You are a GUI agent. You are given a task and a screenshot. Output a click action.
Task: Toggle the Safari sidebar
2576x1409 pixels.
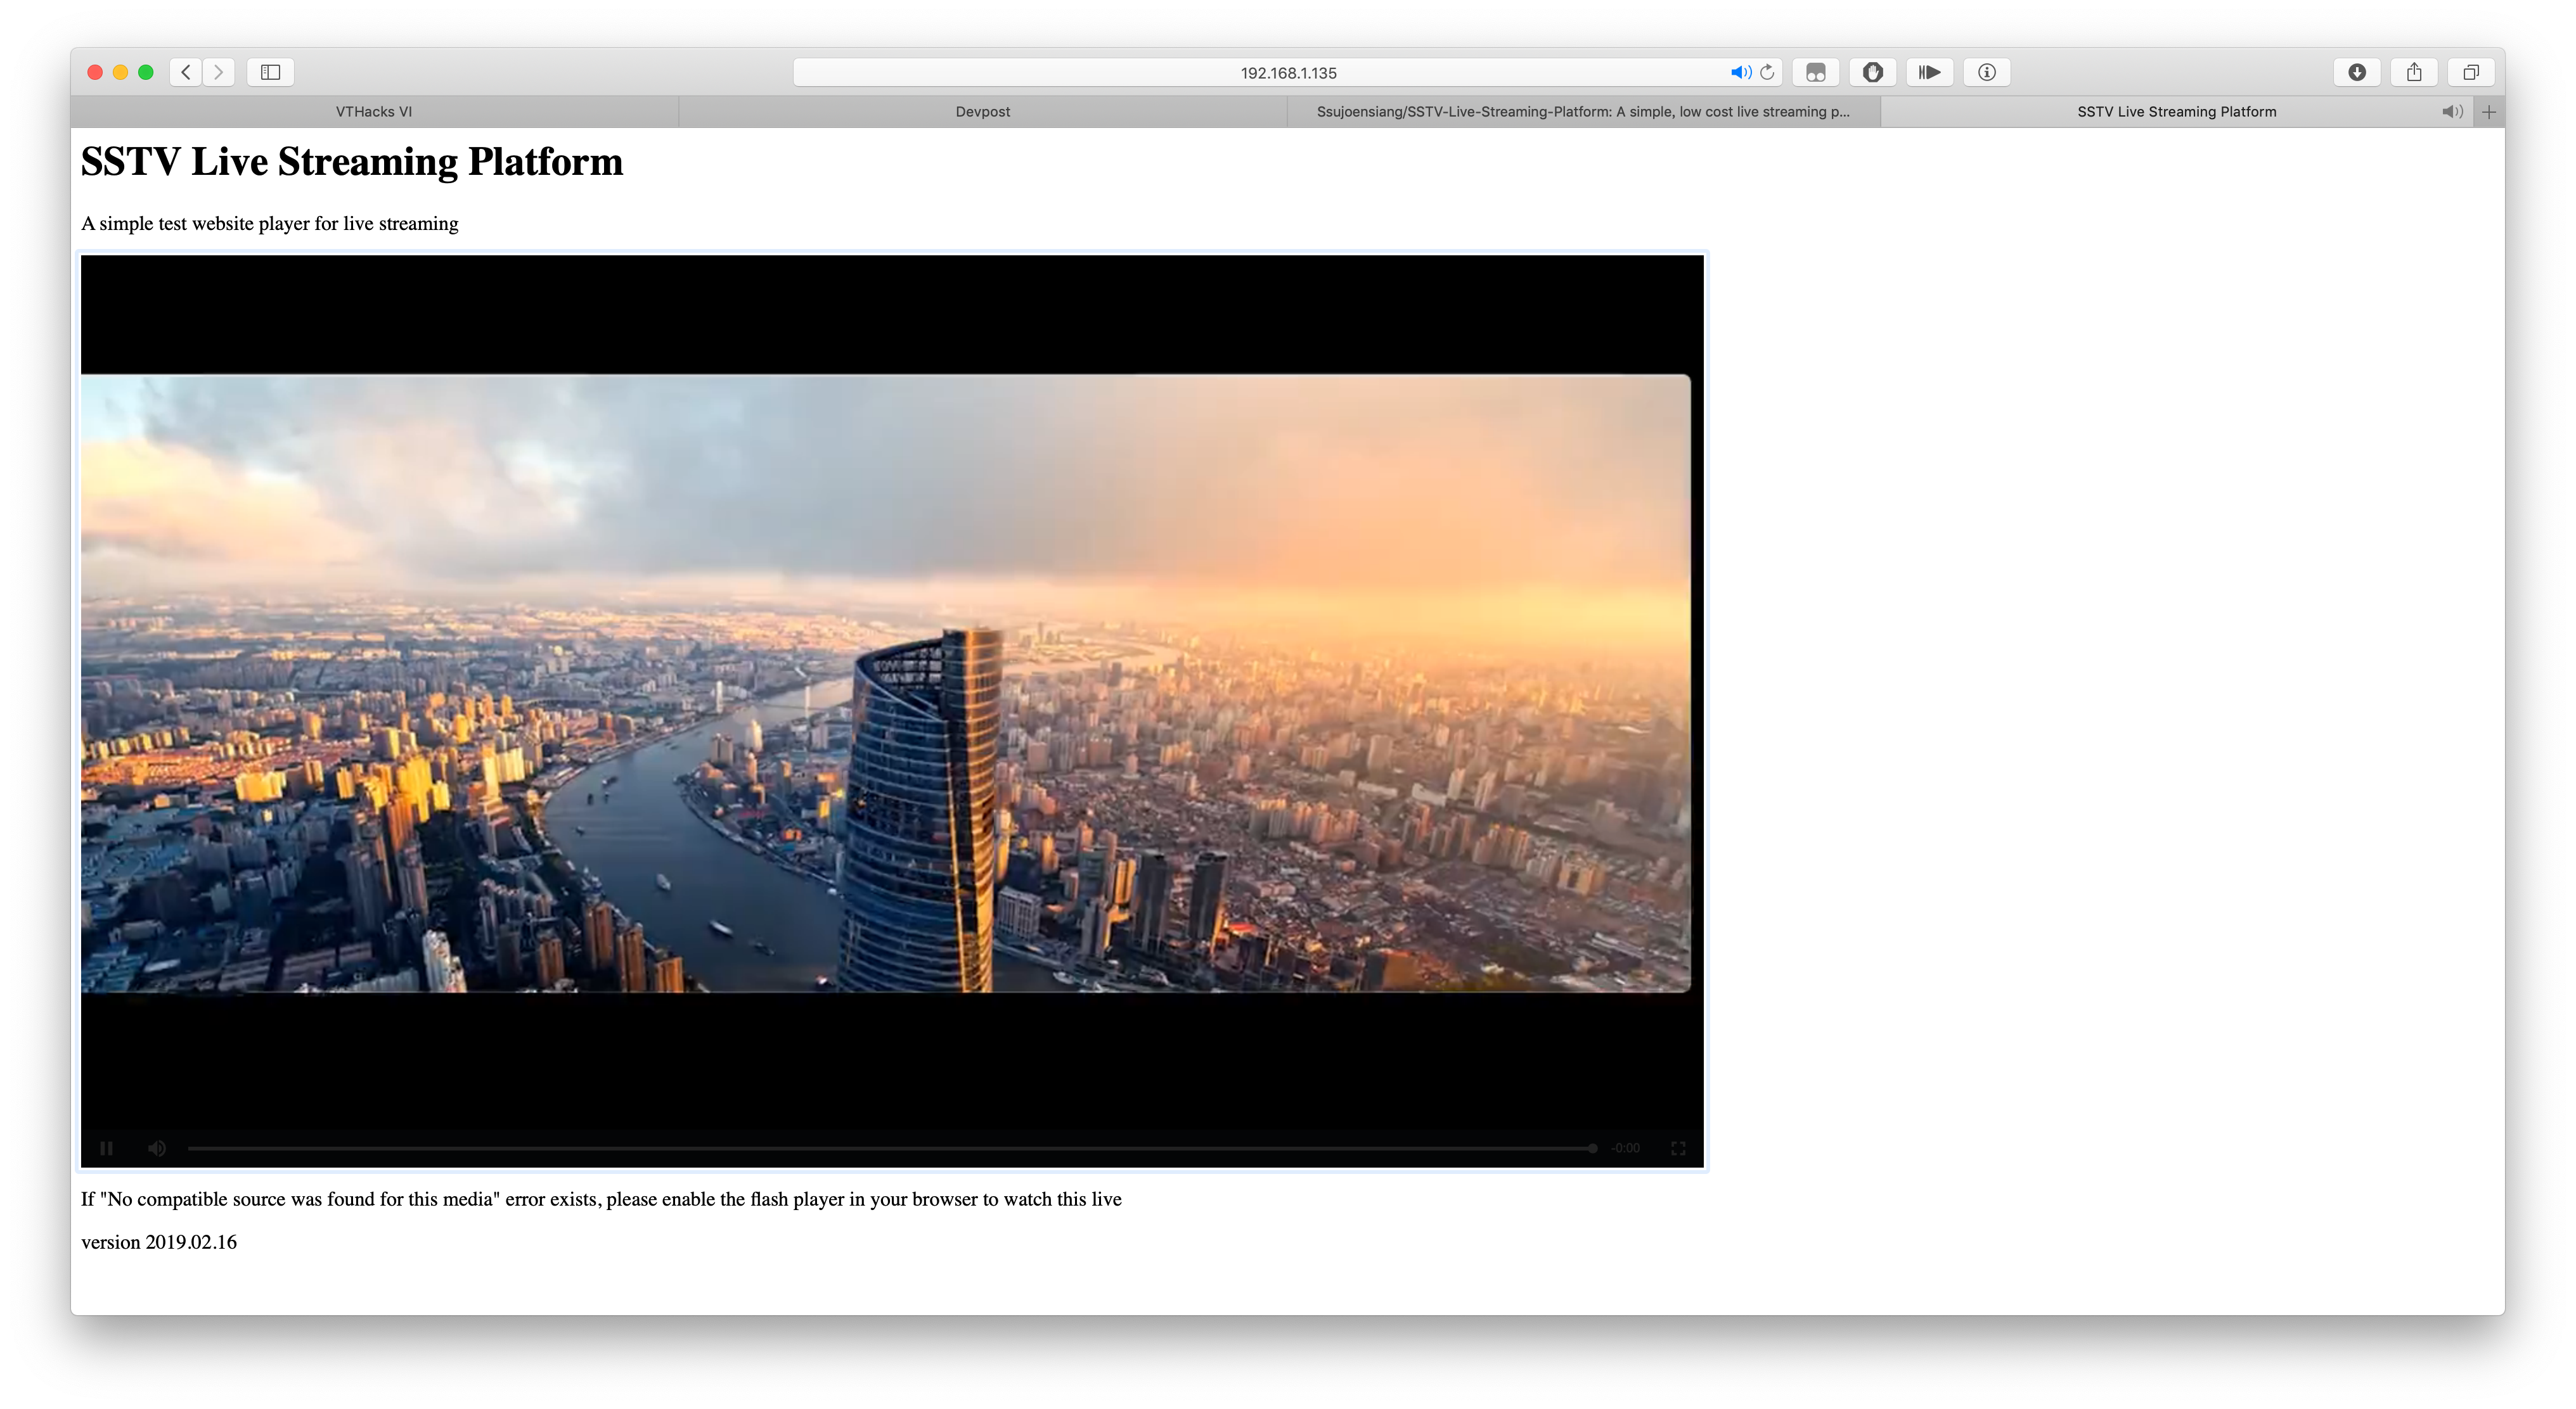pyautogui.click(x=270, y=72)
